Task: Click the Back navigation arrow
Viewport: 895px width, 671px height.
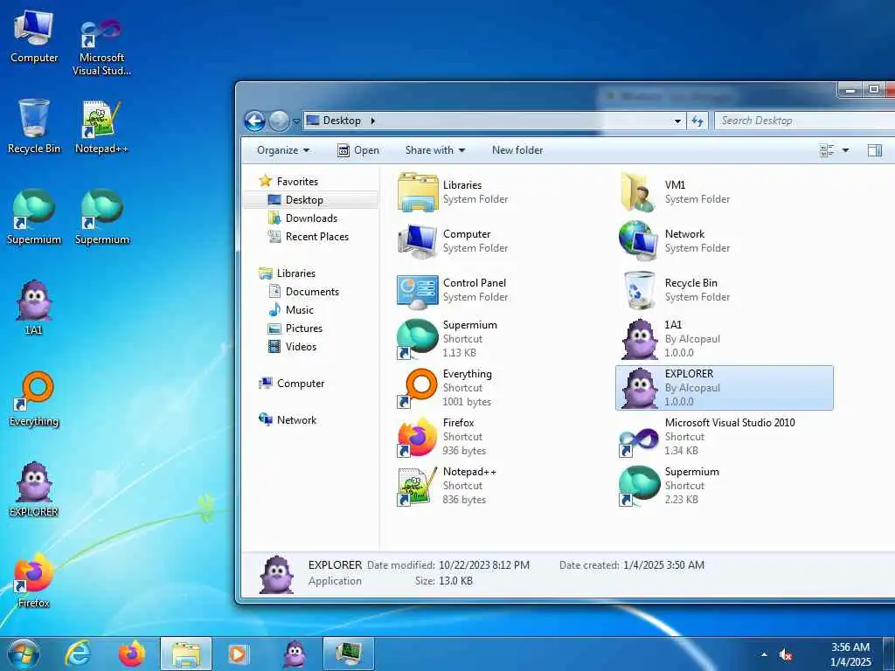Action: click(254, 121)
